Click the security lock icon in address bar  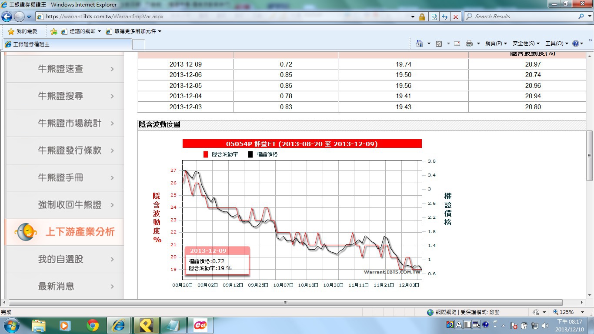pyautogui.click(x=422, y=17)
